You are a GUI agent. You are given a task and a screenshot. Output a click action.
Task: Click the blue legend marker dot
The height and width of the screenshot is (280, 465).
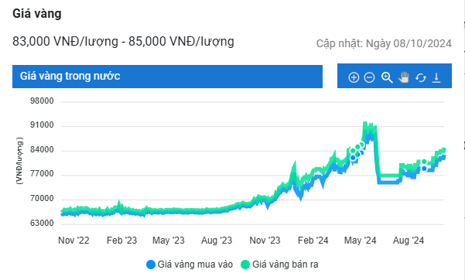click(x=151, y=265)
